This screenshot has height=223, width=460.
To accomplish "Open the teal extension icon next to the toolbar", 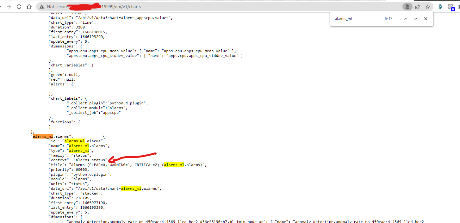I will point(440,6).
